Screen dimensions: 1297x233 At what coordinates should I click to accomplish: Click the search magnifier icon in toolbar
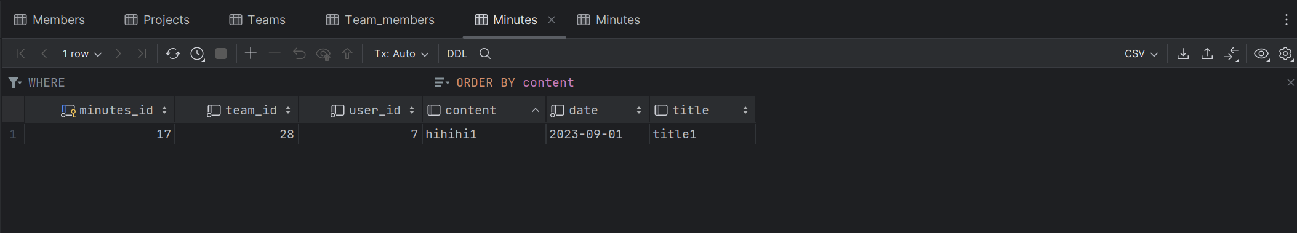pos(485,53)
